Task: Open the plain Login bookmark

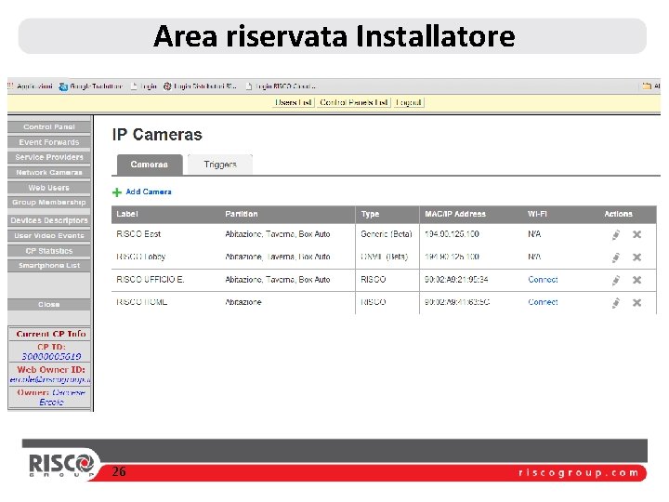Action: pyautogui.click(x=144, y=86)
